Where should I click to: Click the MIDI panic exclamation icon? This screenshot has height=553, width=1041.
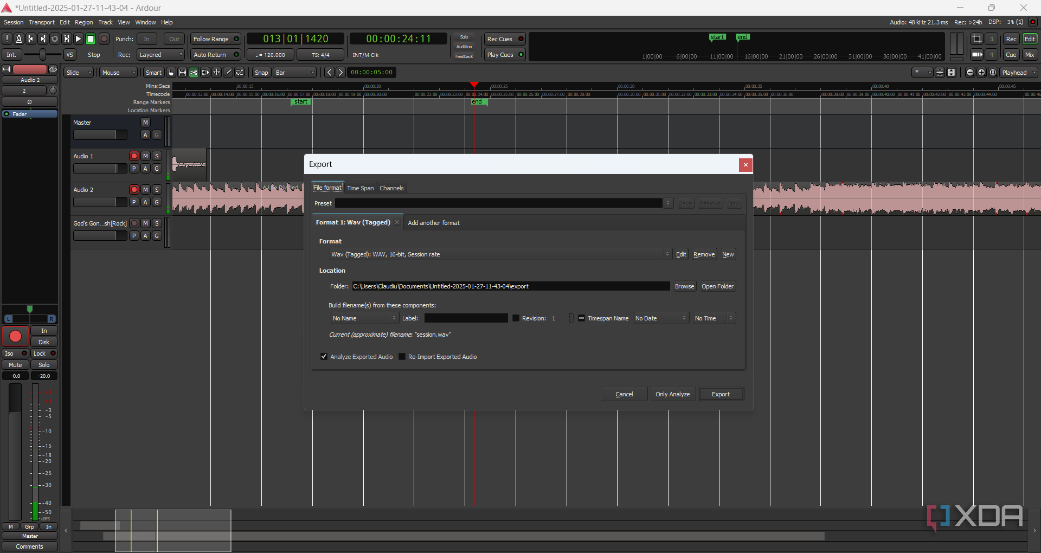(7, 39)
